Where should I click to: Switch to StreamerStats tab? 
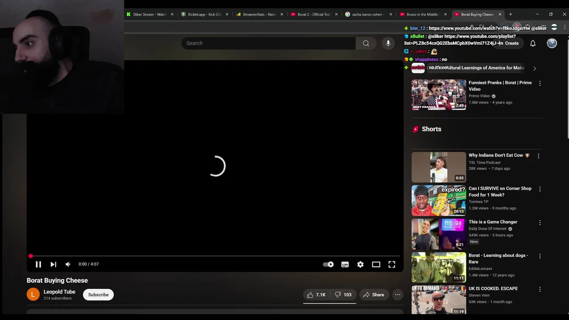pyautogui.click(x=260, y=14)
